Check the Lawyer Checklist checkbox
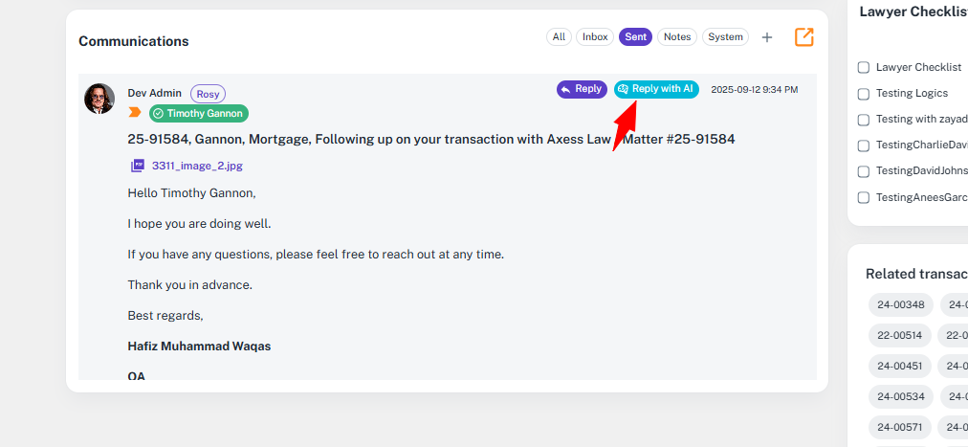The height and width of the screenshot is (447, 968). 864,68
